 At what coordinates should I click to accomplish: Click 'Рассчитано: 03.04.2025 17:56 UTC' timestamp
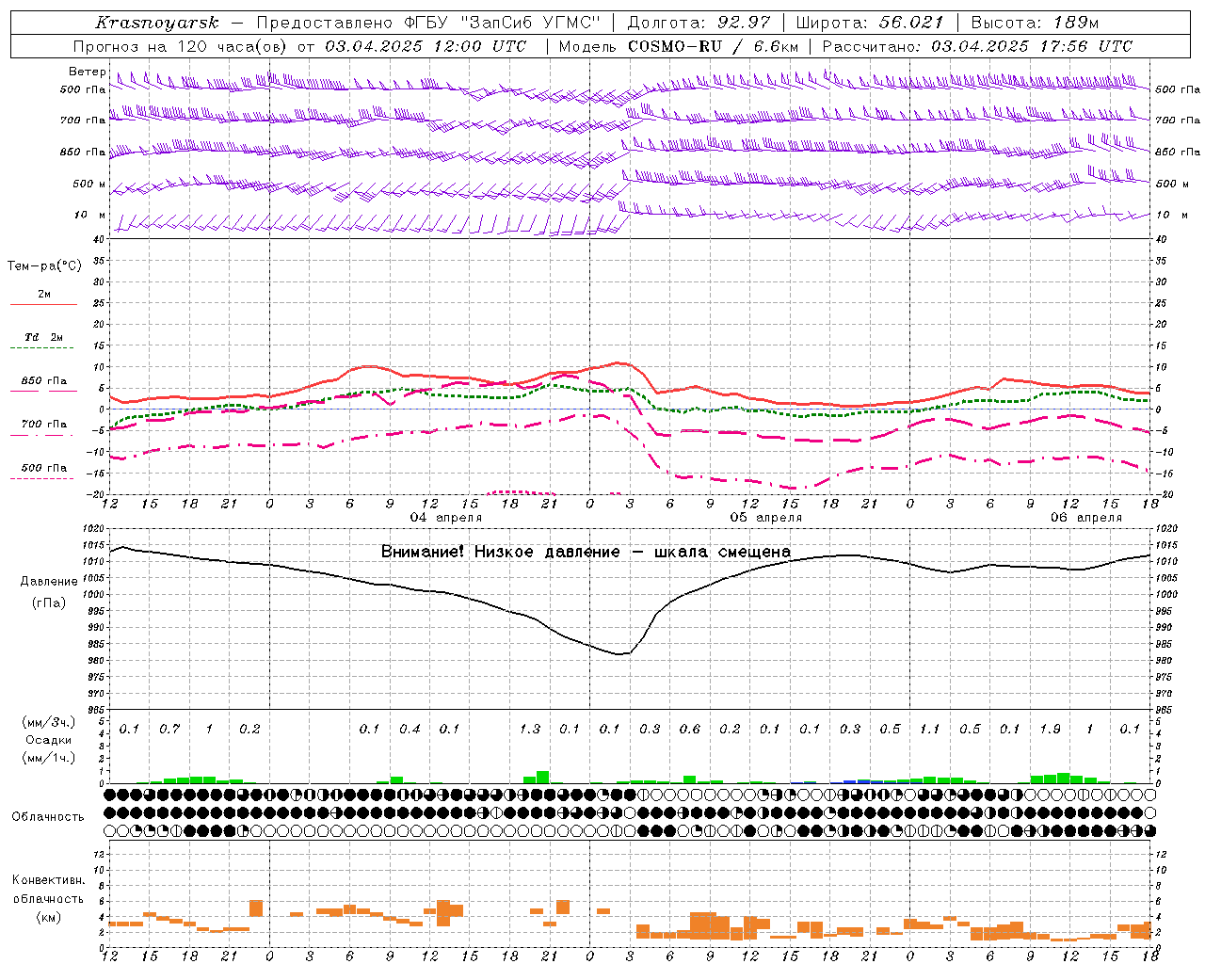pos(977,46)
